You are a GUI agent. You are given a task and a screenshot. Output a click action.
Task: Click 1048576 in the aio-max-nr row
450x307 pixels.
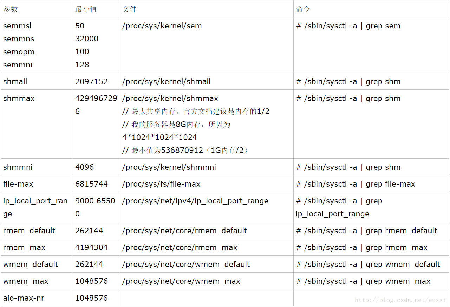pyautogui.click(x=91, y=298)
